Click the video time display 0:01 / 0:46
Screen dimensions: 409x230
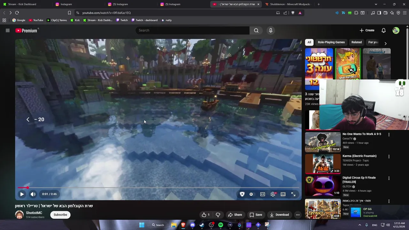[x=49, y=194]
